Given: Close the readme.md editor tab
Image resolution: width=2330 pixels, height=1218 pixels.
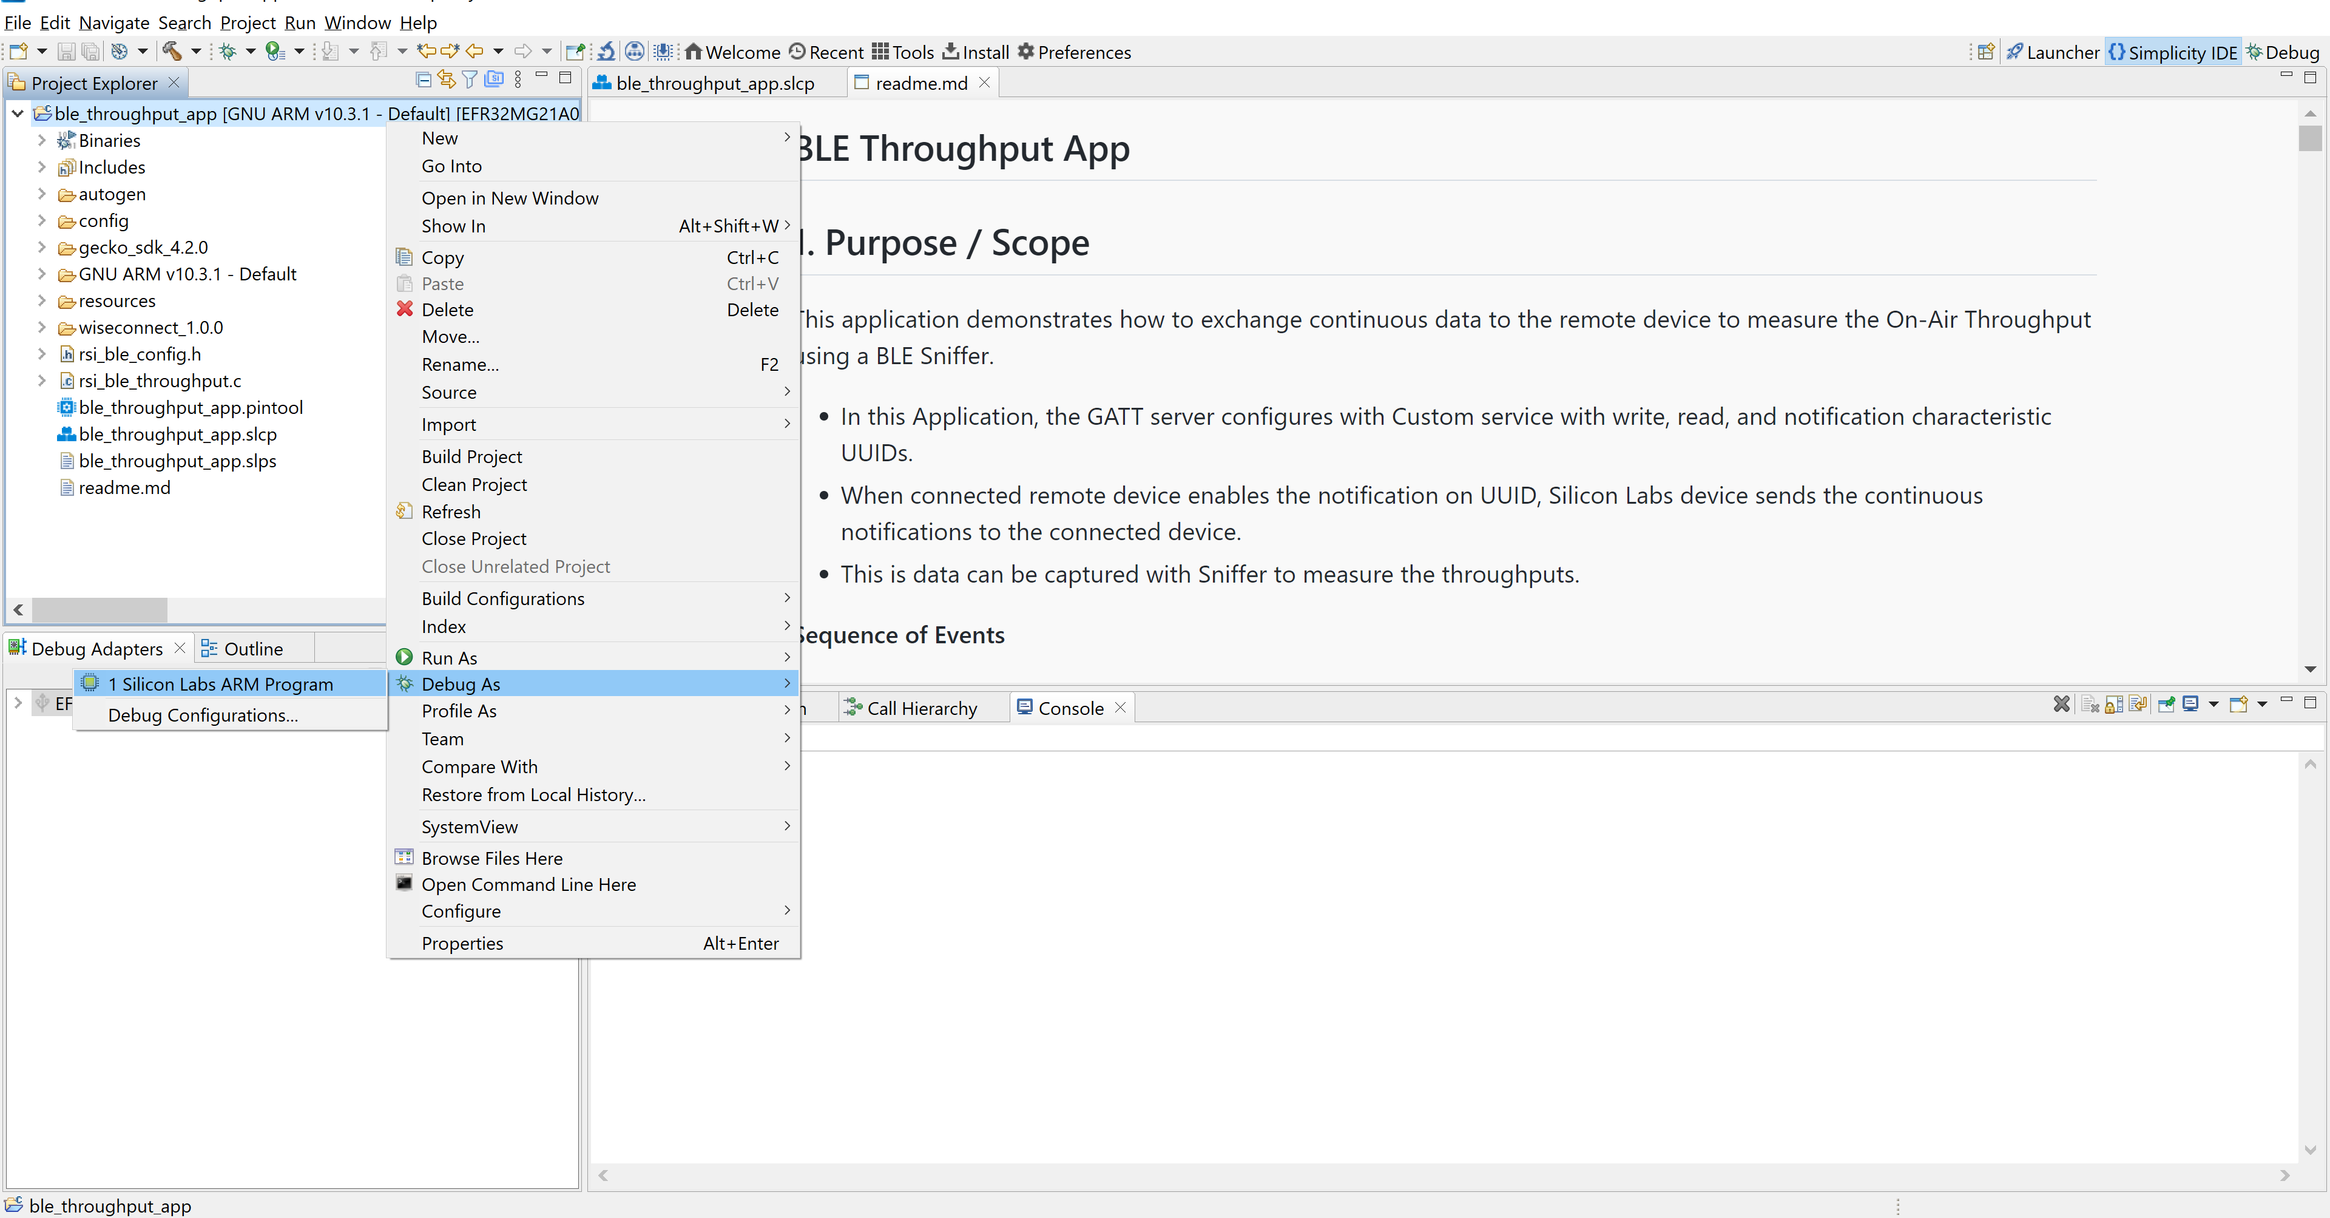Looking at the screenshot, I should 983,83.
